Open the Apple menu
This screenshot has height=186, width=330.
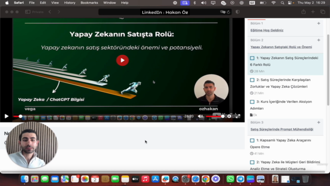(7, 3)
